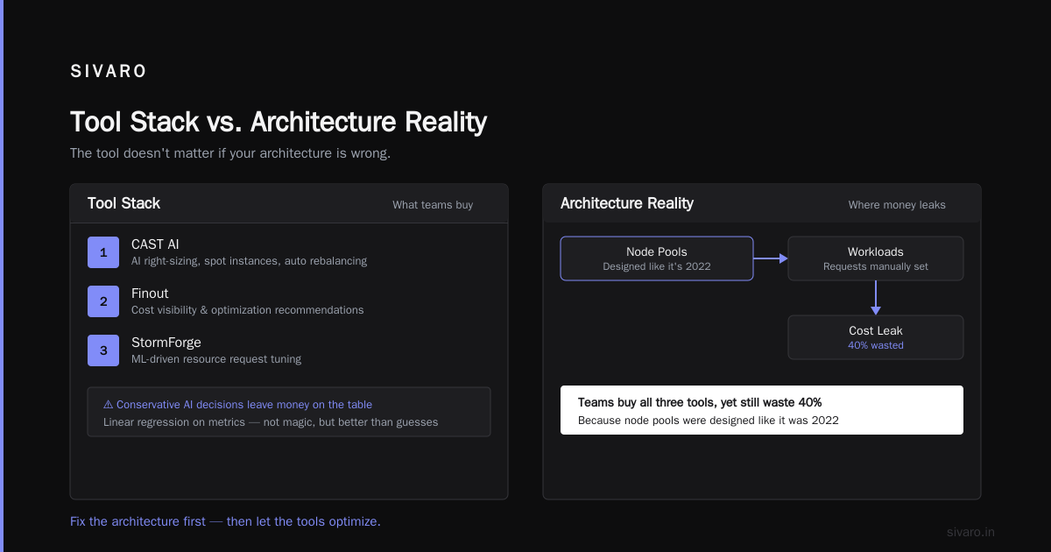1051x552 pixels.
Task: Click the subtitle about wrong architecture
Action: 230,153
